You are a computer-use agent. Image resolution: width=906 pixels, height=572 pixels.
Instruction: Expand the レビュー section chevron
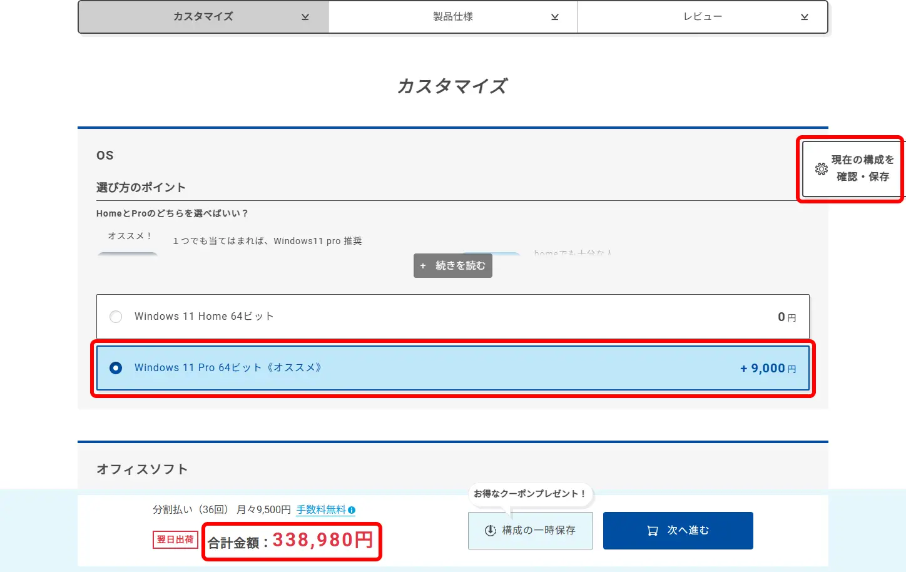pyautogui.click(x=803, y=17)
